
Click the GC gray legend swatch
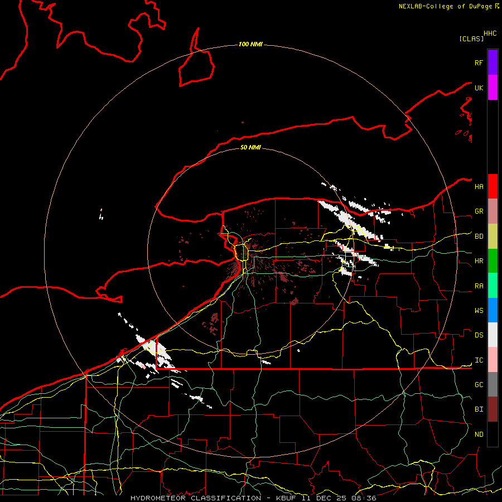point(493,384)
